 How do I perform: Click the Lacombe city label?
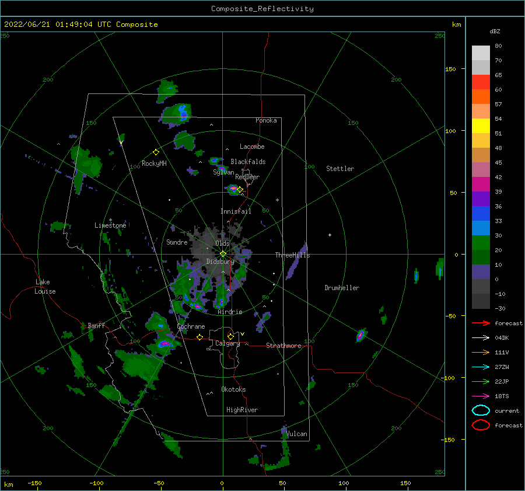(x=252, y=147)
